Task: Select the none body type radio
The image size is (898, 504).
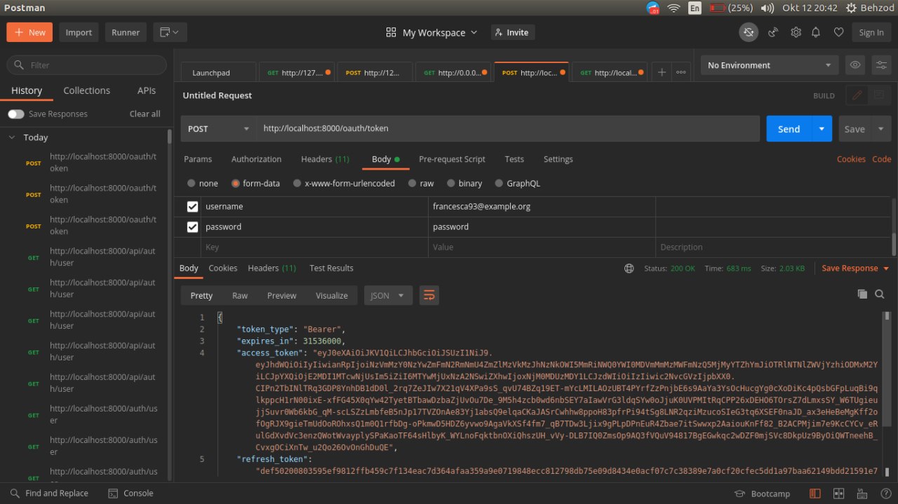Action: pyautogui.click(x=192, y=183)
